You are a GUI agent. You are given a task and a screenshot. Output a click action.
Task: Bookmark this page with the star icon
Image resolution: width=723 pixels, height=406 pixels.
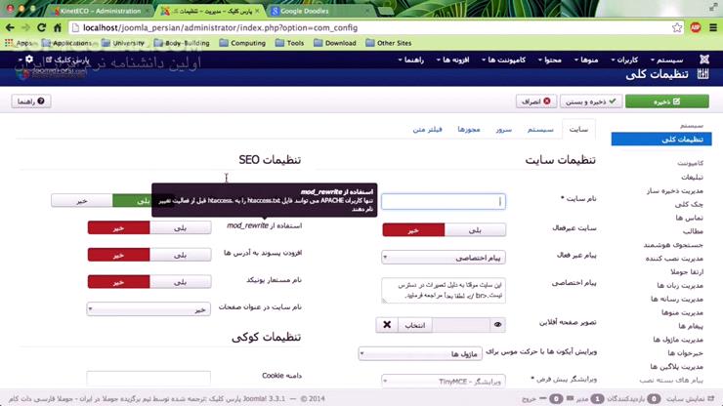point(676,27)
